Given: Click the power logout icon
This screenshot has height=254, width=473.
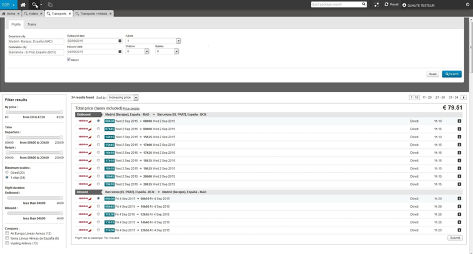Looking at the screenshot, I should point(467,4).
